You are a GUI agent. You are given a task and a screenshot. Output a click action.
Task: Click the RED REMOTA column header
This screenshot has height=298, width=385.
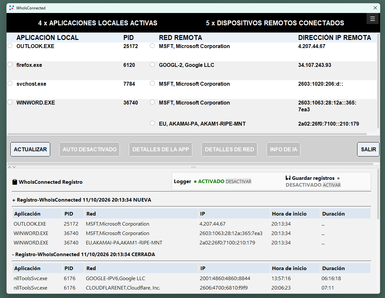tap(180, 38)
